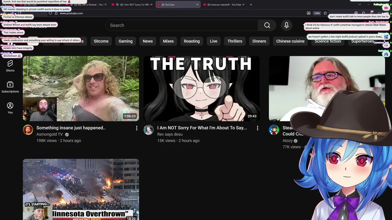The width and height of the screenshot is (392, 220).
Task: Open 'Something insane just happened..' video thumbnail
Action: pyautogui.click(x=81, y=89)
